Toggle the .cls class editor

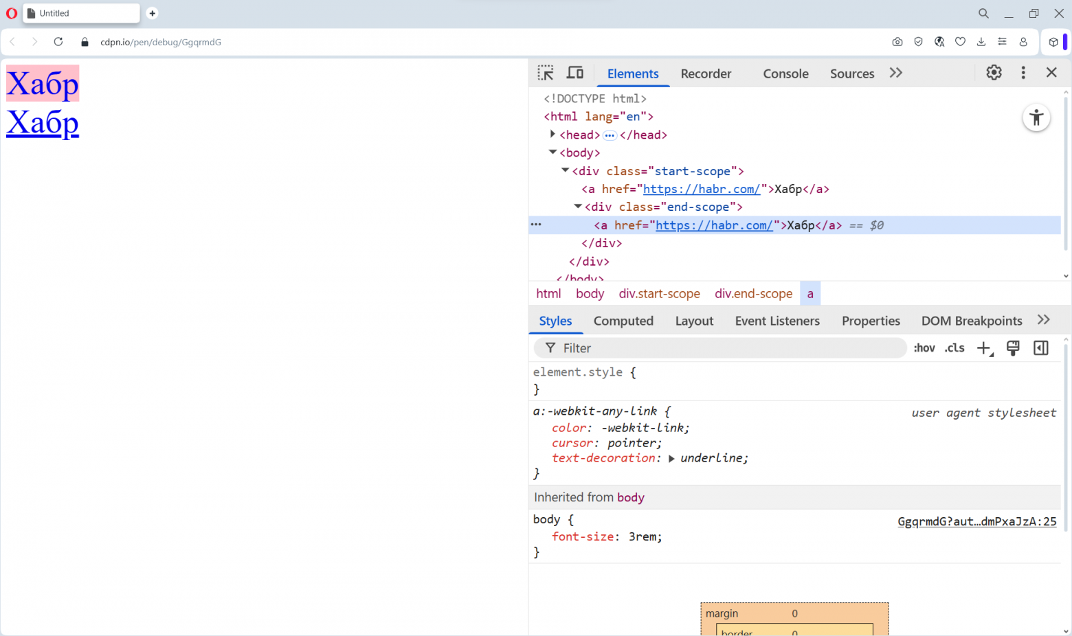954,348
